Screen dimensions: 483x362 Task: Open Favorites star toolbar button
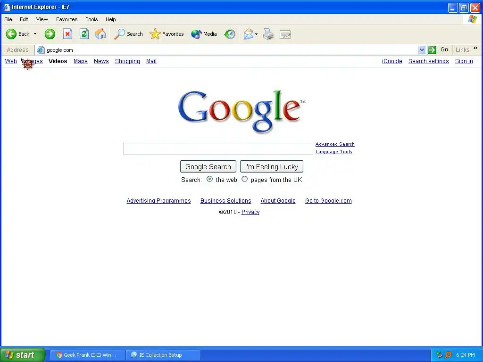coord(167,34)
